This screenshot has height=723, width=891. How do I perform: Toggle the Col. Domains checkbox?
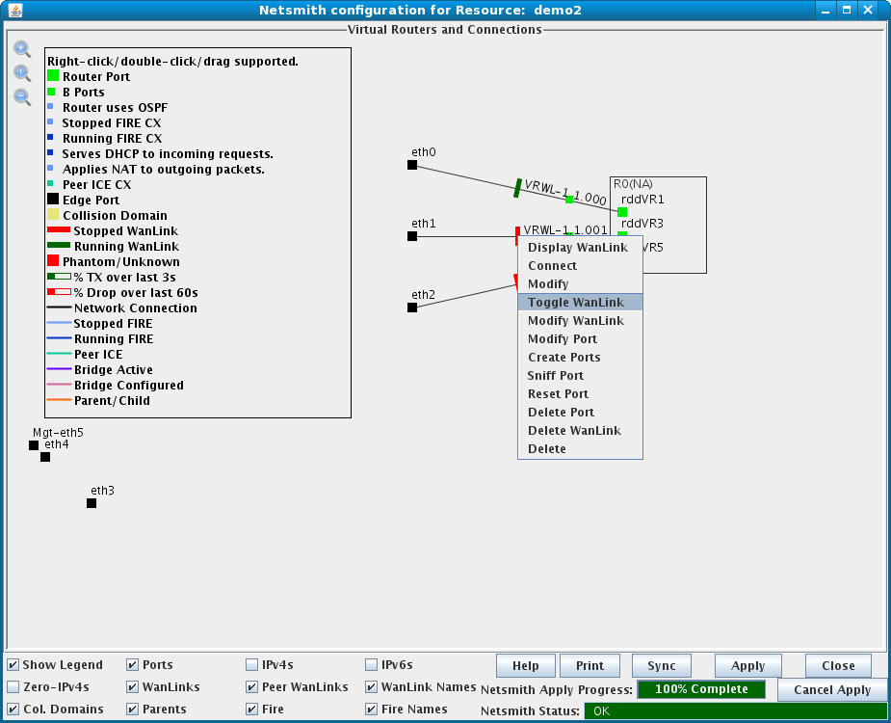pyautogui.click(x=13, y=709)
